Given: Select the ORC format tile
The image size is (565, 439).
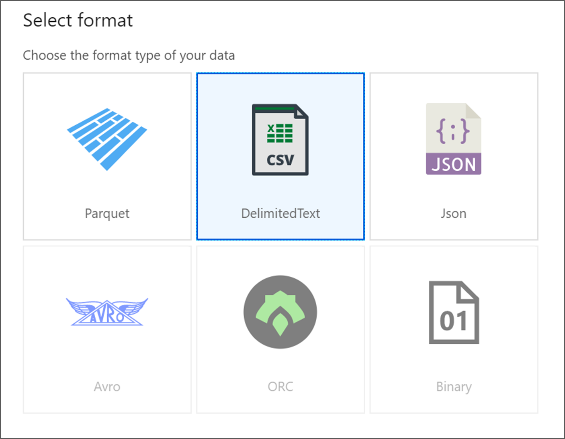Looking at the screenshot, I should pos(280,329).
